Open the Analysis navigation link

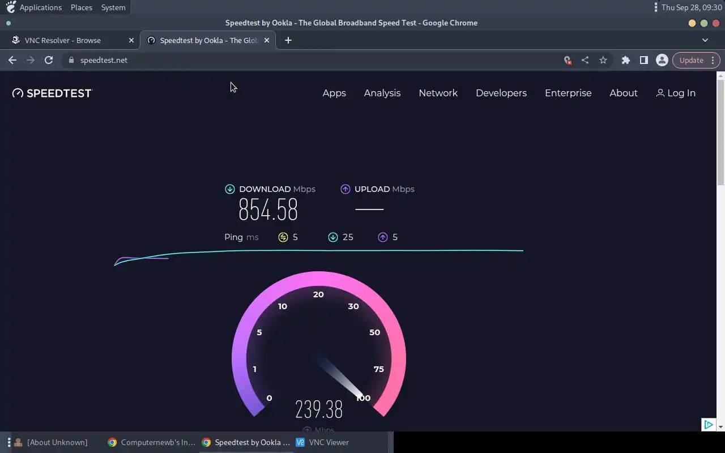(x=382, y=93)
